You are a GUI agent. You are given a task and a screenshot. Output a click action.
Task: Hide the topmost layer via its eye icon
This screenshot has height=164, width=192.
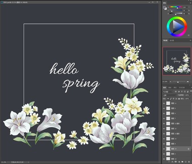click(x=164, y=103)
